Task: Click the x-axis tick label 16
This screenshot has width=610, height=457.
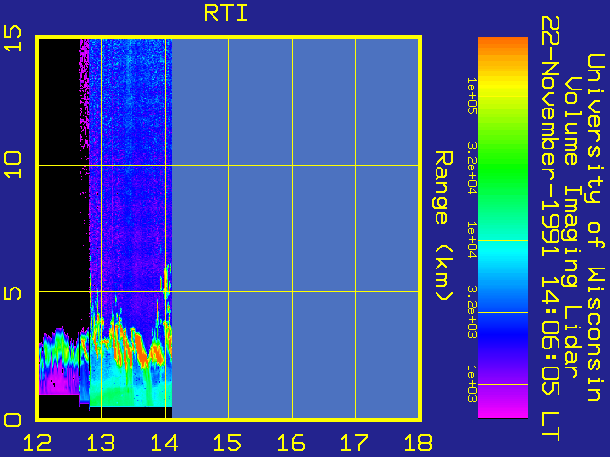Action: coord(292,443)
